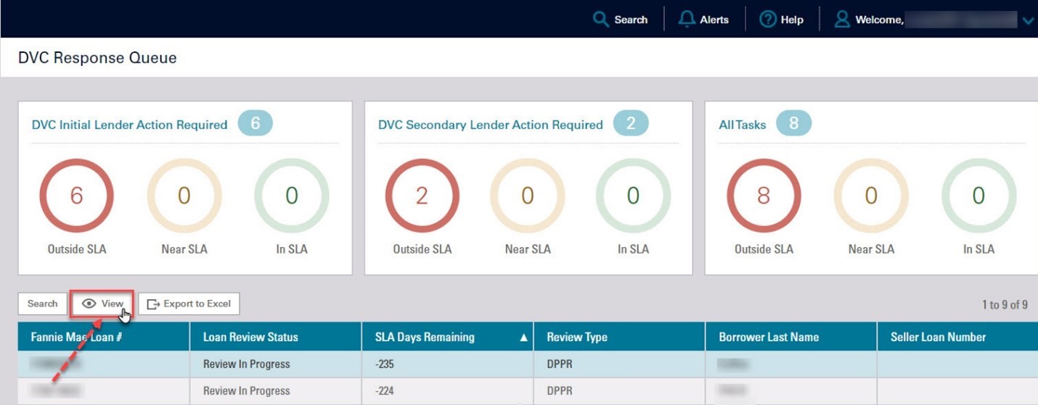Expand the Welcome user dropdown arrow
Viewport: 1038px width, 405px height.
click(1028, 21)
